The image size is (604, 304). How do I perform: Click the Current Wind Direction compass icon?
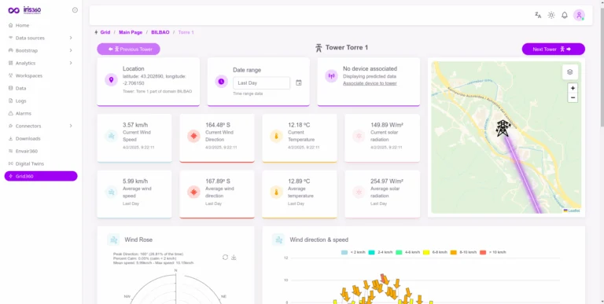pos(193,136)
